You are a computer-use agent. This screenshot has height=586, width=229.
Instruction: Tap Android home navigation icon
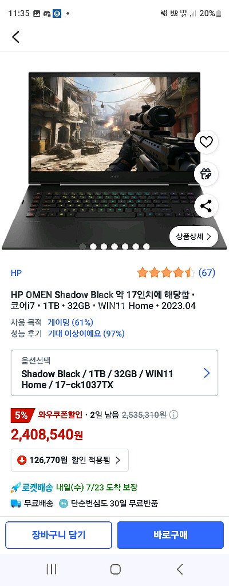116,569
